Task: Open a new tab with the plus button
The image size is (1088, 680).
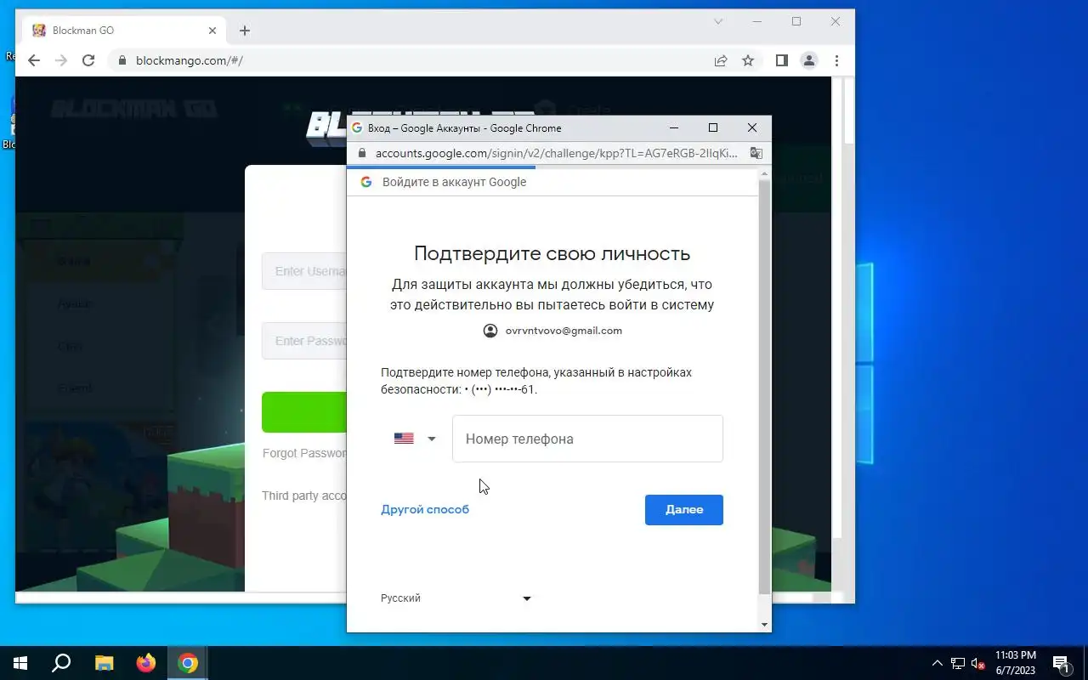Action: (x=245, y=31)
